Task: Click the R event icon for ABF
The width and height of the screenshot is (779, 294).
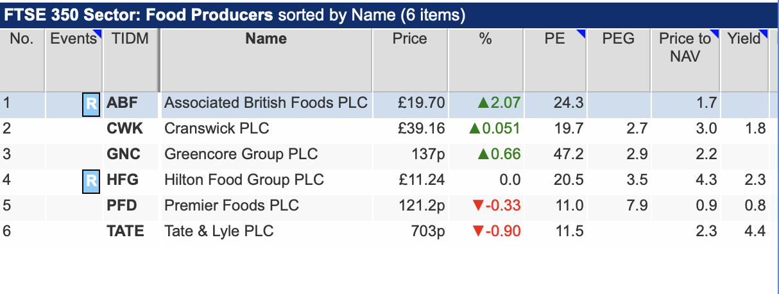Action: 91,104
